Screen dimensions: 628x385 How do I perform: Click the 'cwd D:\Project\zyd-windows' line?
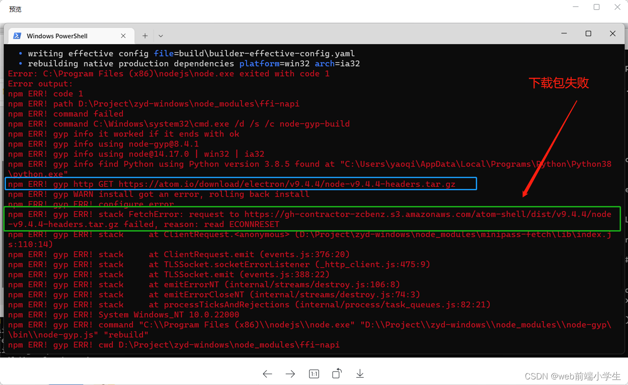[174, 345]
